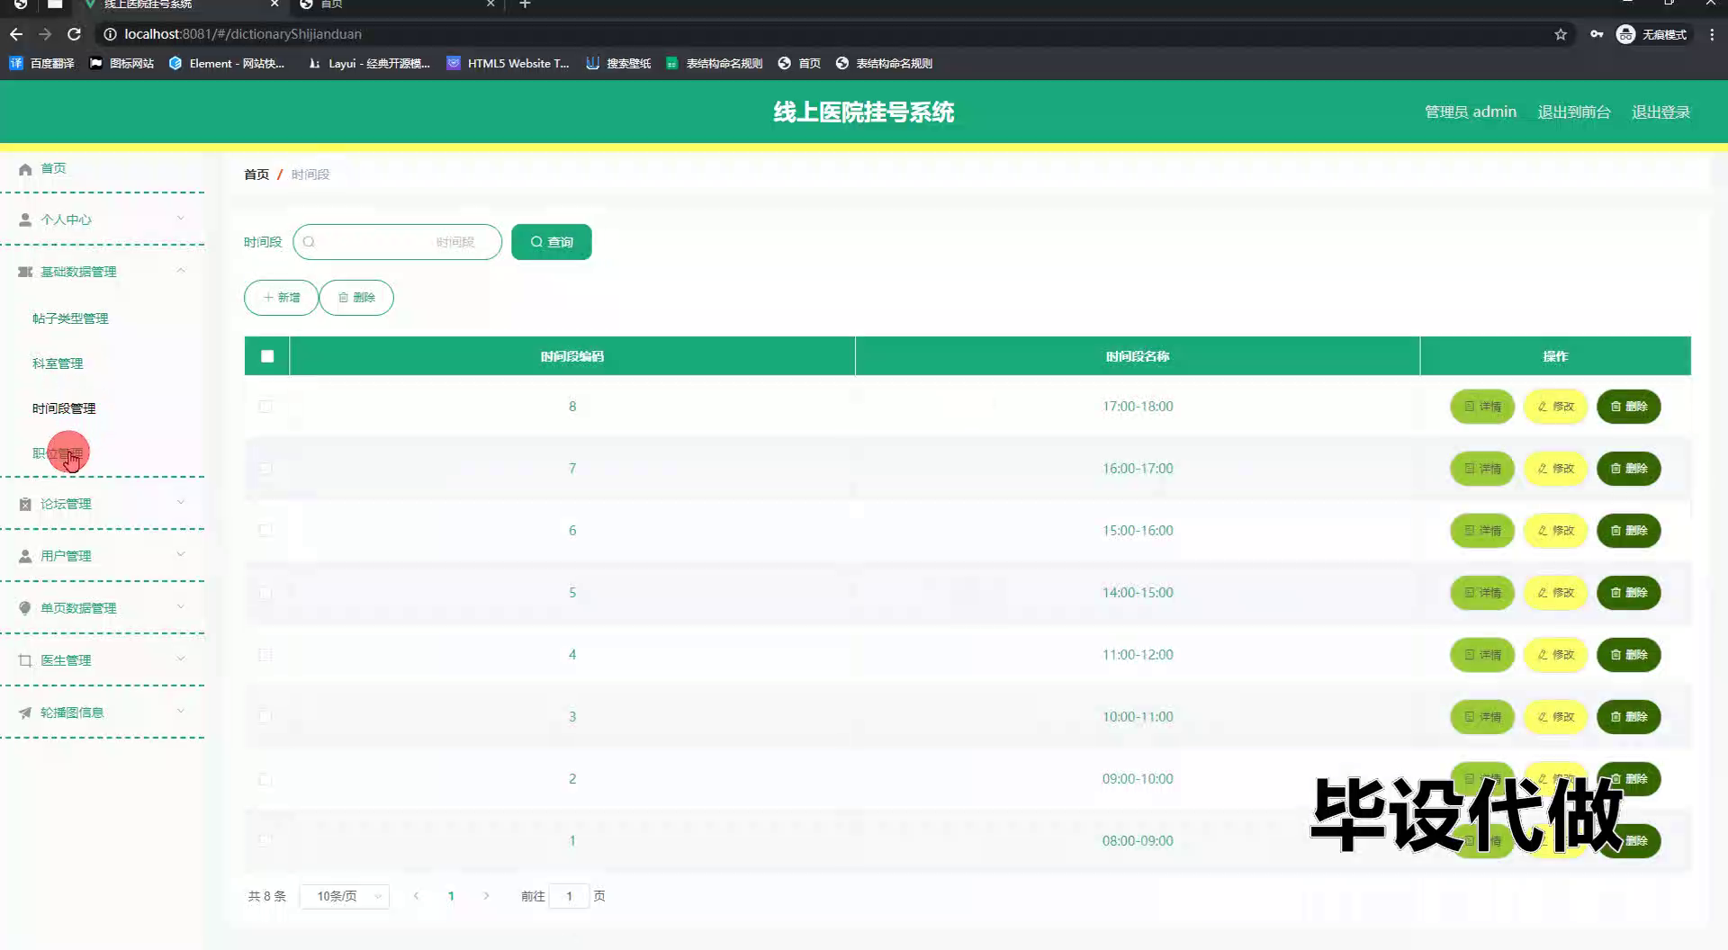This screenshot has height=950, width=1728.
Task: Open the 10条/页 page size dropdown
Action: click(345, 896)
